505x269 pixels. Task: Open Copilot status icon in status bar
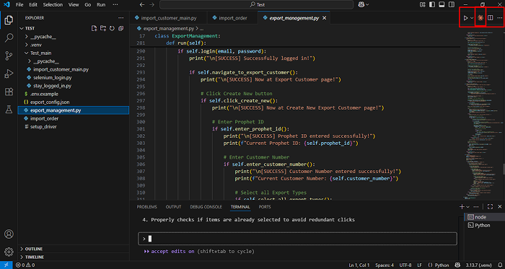457,265
